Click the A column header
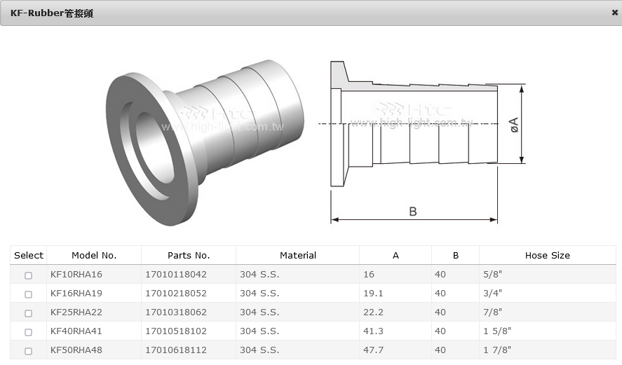 pos(395,255)
